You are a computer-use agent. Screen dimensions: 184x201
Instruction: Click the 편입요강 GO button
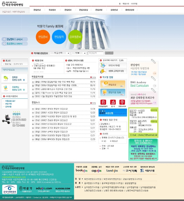[x=122, y=86]
